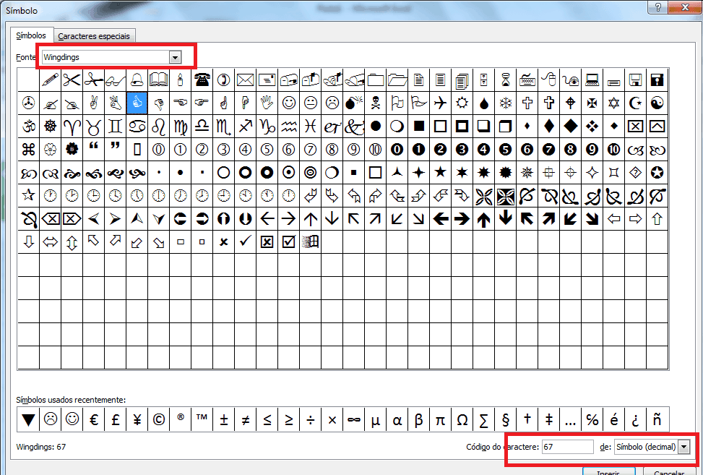Screen dimensions: 703x475
Task: Click the Inserir button
Action: [x=608, y=471]
